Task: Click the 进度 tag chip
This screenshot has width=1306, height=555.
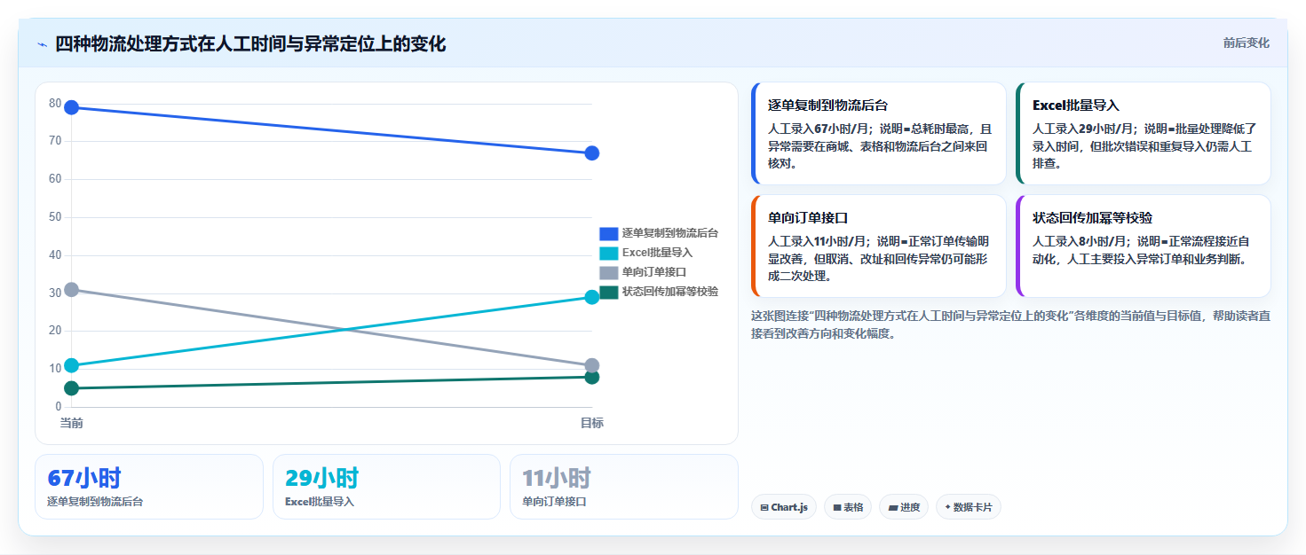Action: pyautogui.click(x=904, y=507)
